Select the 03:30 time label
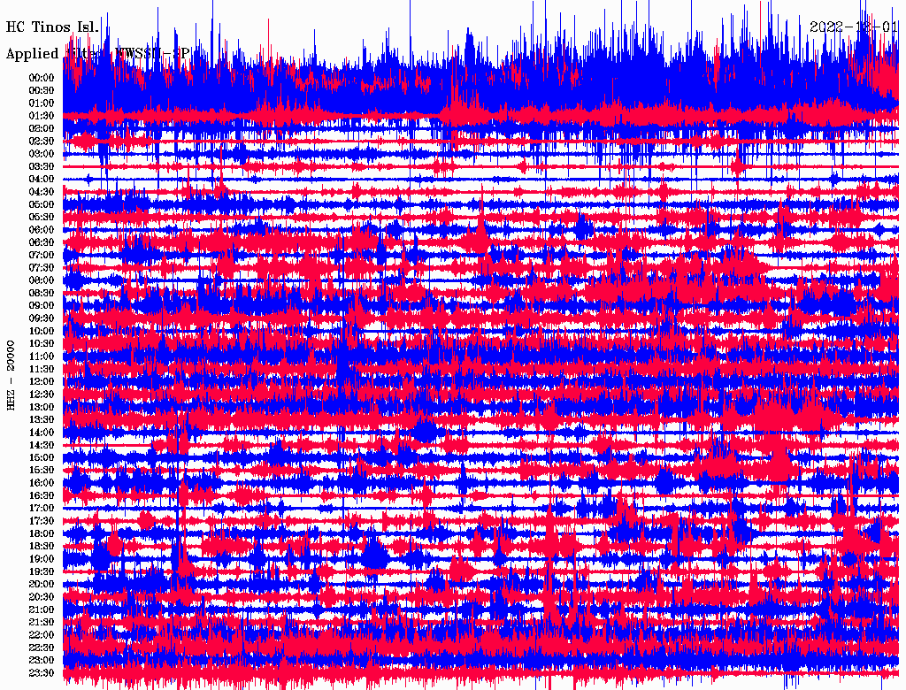This screenshot has height=690, width=906. click(x=42, y=166)
